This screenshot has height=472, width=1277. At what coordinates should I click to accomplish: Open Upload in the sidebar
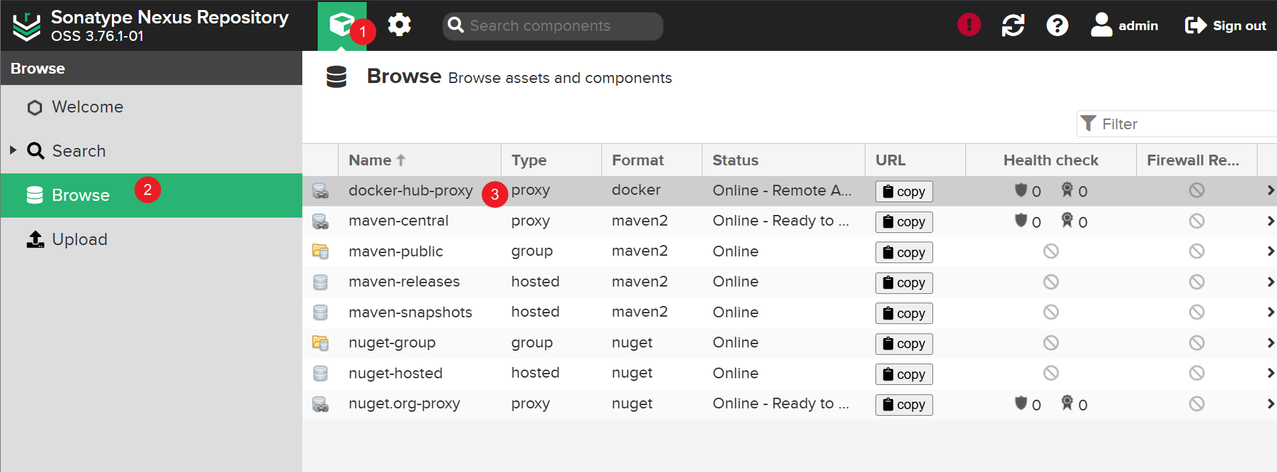[x=151, y=240]
